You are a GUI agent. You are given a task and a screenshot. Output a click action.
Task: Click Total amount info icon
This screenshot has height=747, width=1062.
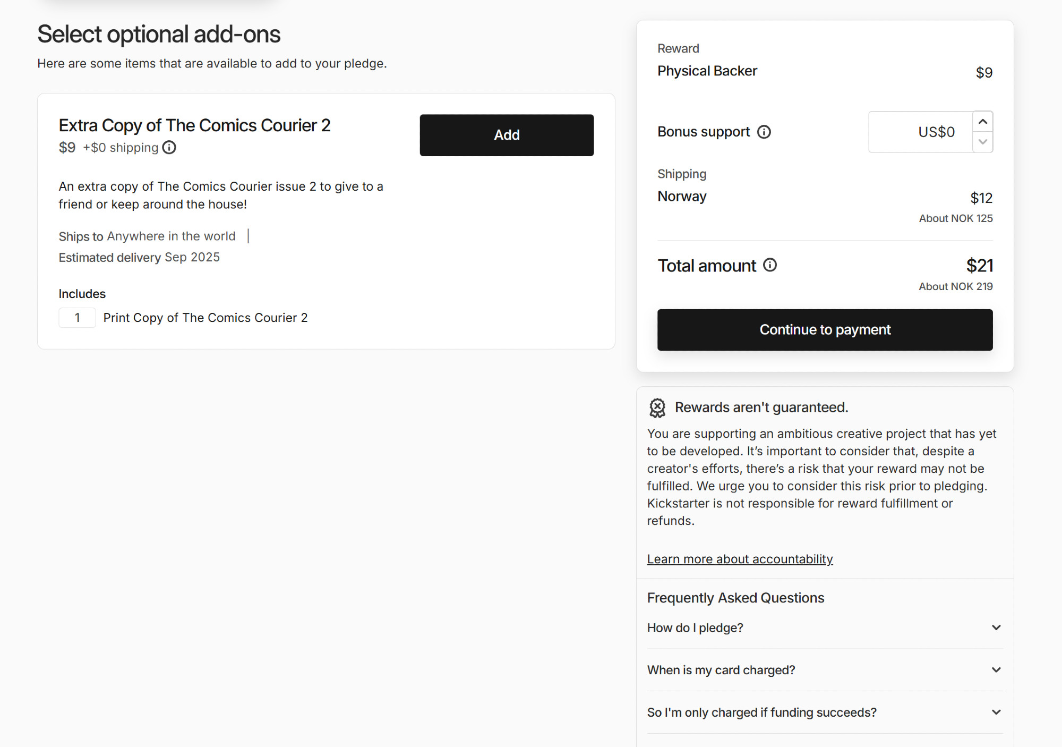770,265
